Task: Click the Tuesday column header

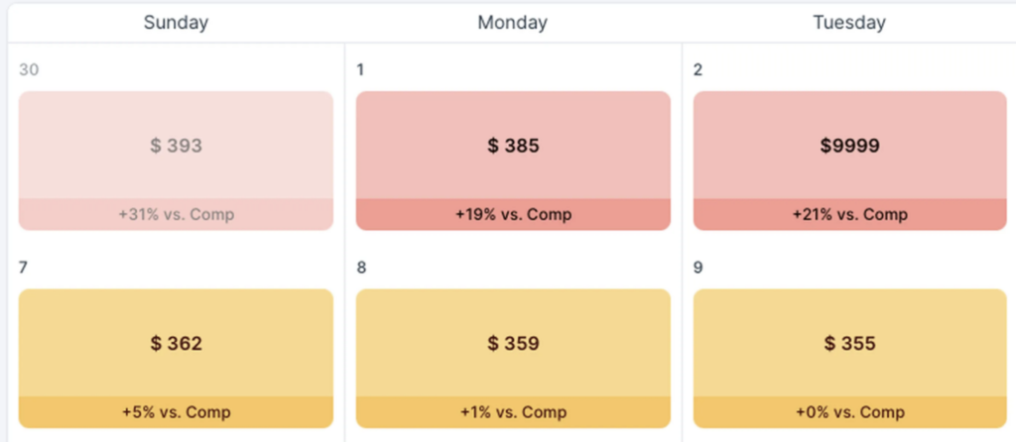Action: coord(849,23)
